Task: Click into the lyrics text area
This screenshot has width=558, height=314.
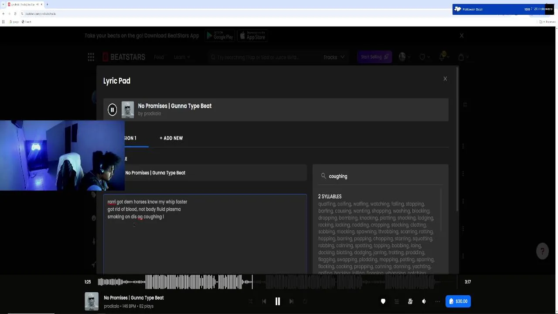Action: pyautogui.click(x=205, y=234)
